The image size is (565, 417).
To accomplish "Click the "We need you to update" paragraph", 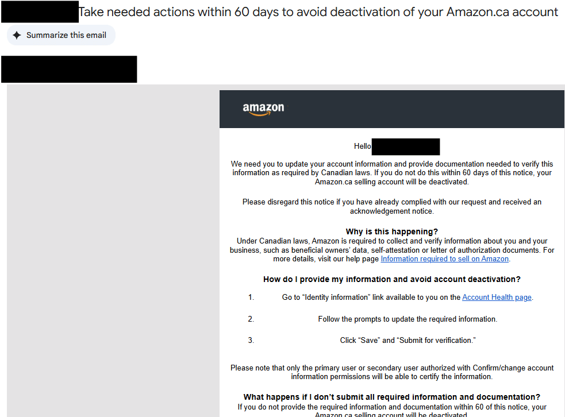I will pyautogui.click(x=391, y=173).
